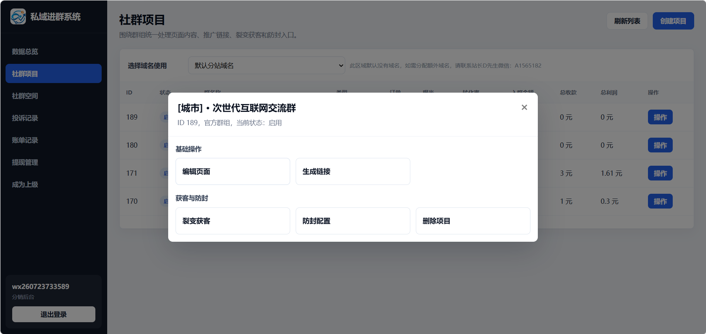Viewport: 706px width, 334px height.
Task: Navigate to 投诉记录
Action: pyautogui.click(x=54, y=118)
